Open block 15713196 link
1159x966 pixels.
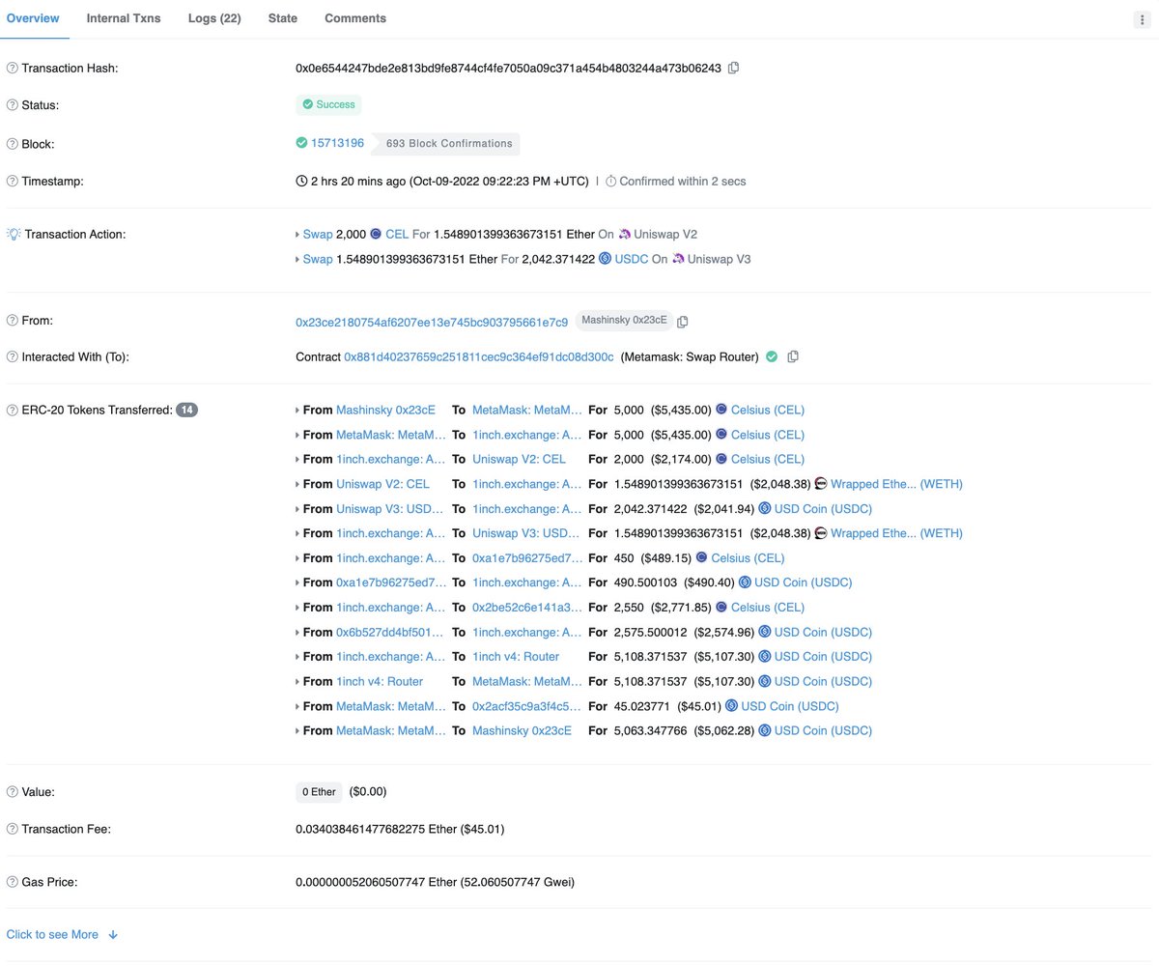(337, 143)
